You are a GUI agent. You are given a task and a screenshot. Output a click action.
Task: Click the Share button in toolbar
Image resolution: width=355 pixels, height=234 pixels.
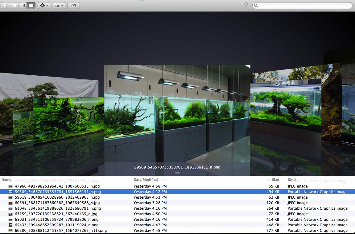74,6
